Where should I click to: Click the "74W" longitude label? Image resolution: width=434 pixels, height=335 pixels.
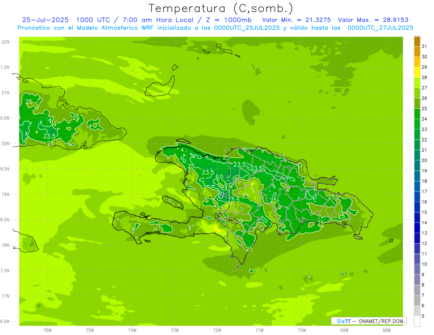[132, 330]
